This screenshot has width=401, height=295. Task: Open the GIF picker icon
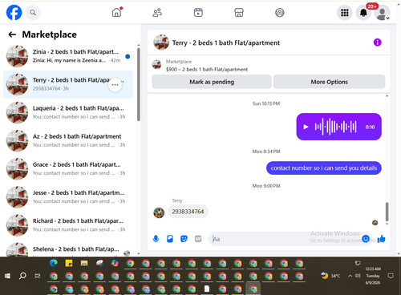[x=198, y=239]
